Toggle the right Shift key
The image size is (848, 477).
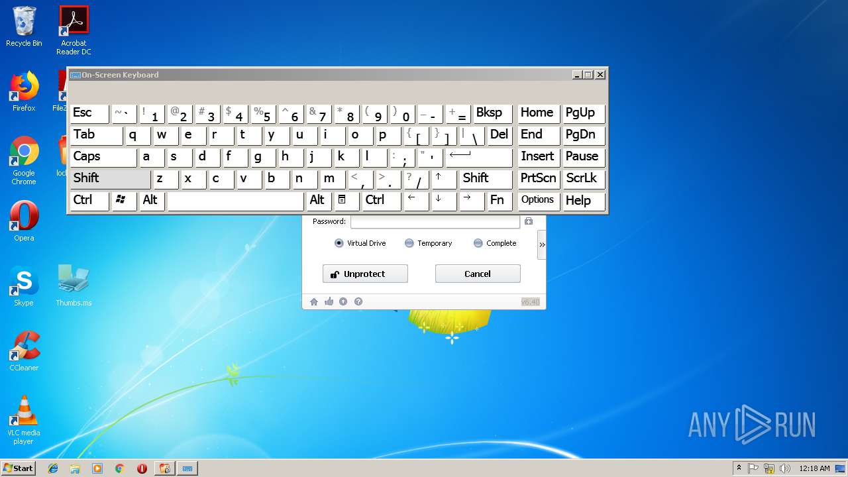[486, 179]
